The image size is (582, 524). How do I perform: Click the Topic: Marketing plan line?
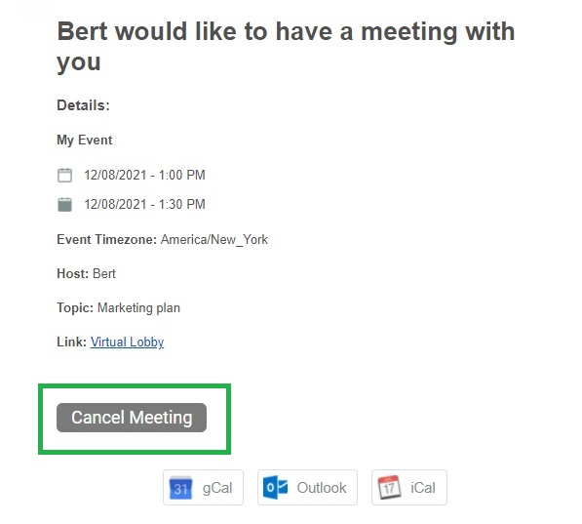(x=118, y=307)
